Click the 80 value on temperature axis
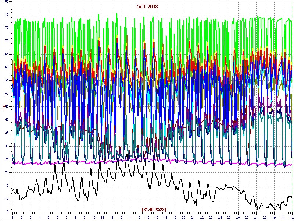The height and width of the screenshot is (221, 294). [7, 15]
